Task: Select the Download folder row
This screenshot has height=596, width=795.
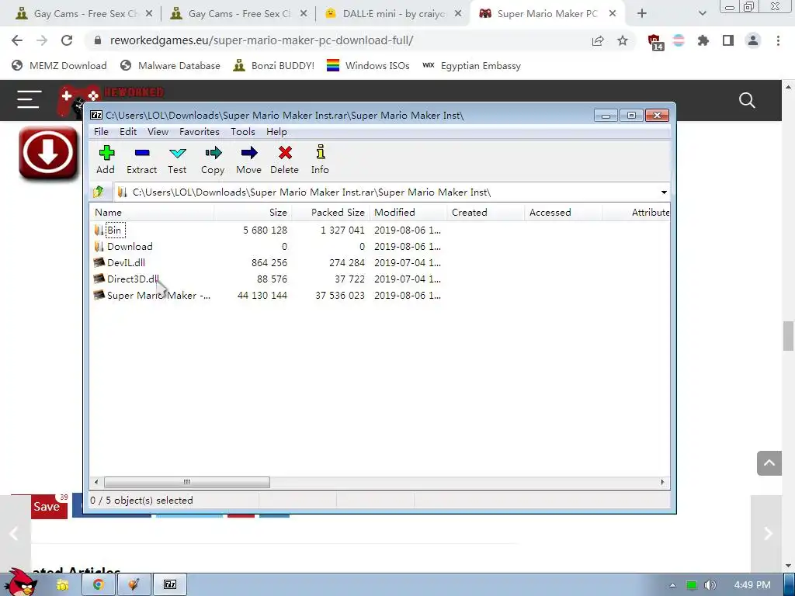Action: [379, 246]
